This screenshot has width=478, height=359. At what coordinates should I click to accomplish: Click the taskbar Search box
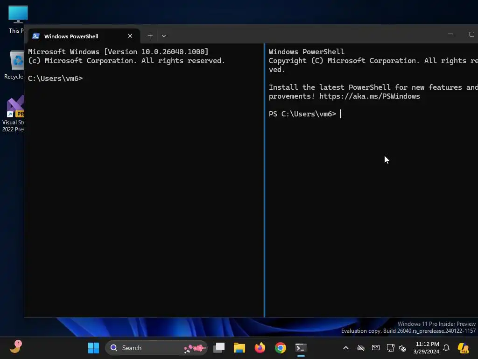coord(156,348)
